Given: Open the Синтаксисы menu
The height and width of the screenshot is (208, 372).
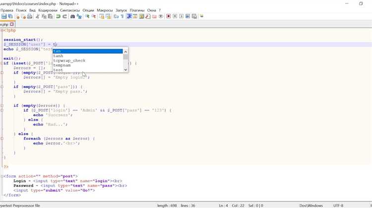Looking at the screenshot, I should [x=70, y=10].
